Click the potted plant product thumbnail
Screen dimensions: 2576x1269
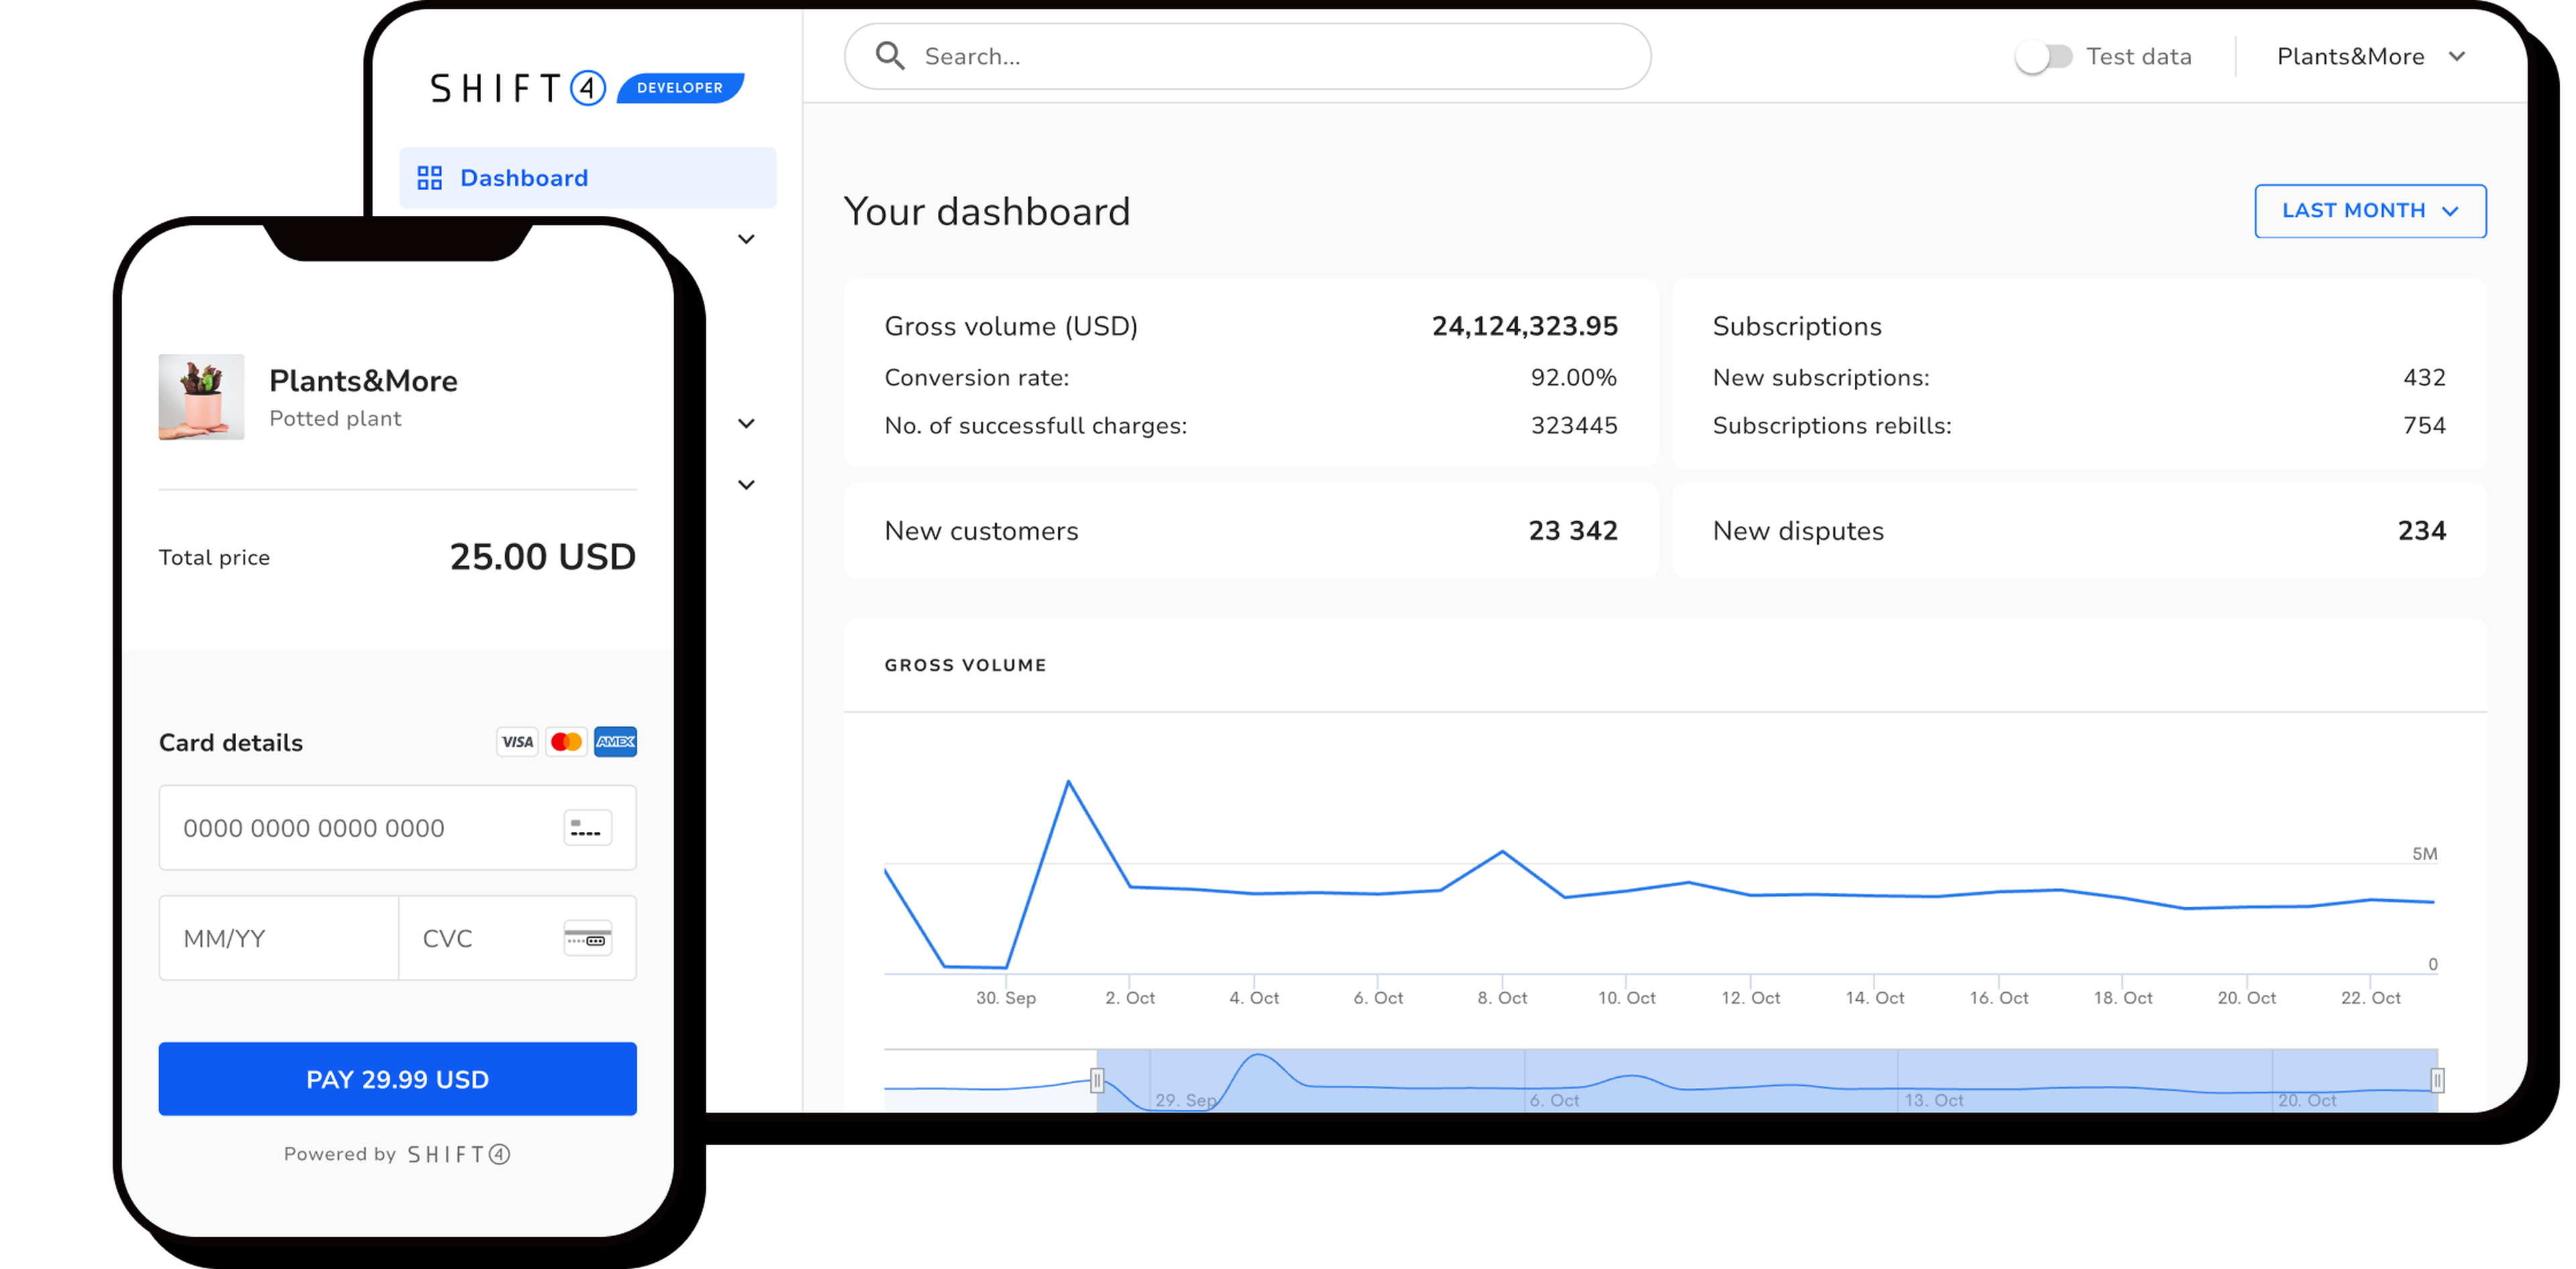tap(201, 397)
